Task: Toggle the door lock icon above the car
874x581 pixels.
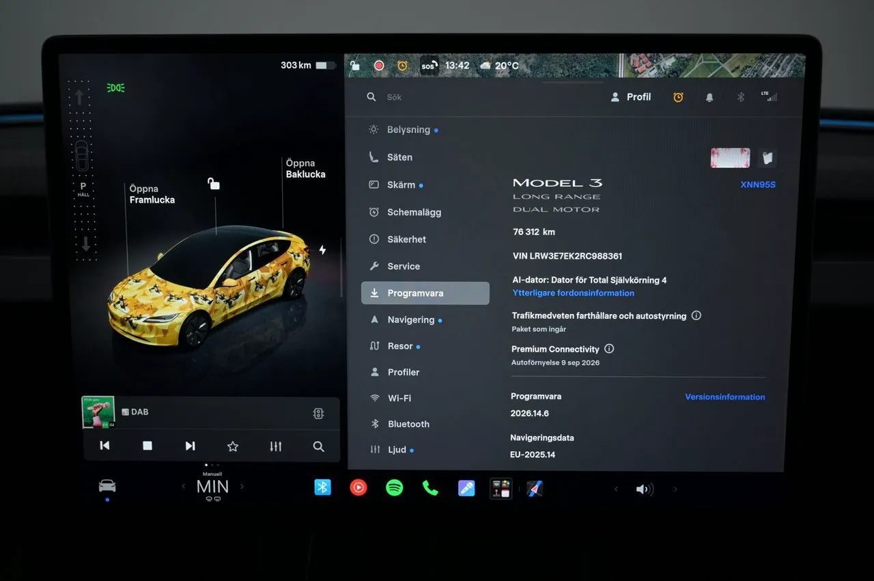Action: [x=214, y=184]
